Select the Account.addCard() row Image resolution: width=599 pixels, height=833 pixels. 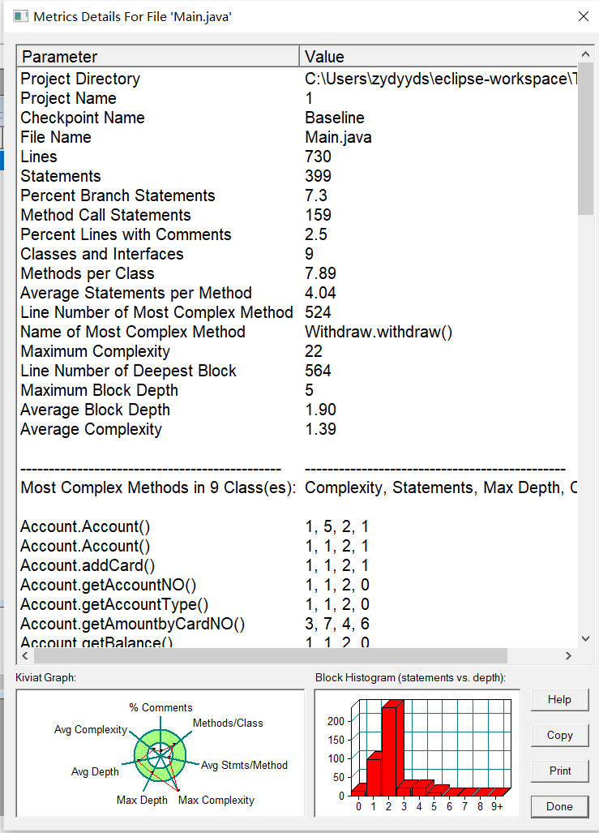coord(297,565)
